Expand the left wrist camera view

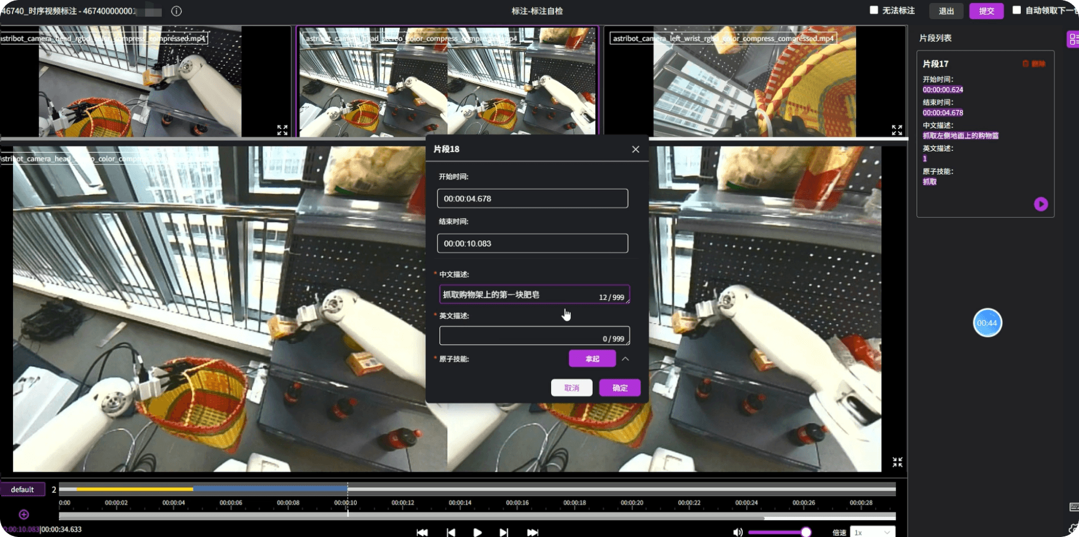(x=897, y=129)
